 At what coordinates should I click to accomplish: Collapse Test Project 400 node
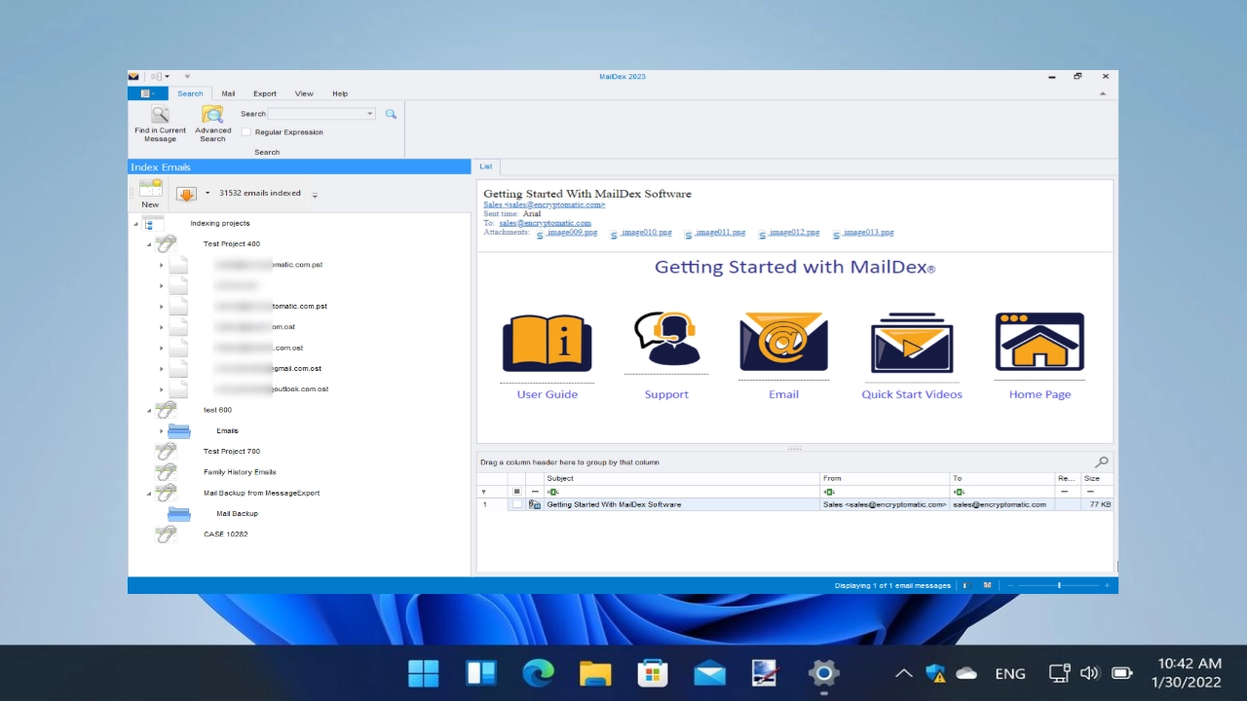(x=149, y=244)
